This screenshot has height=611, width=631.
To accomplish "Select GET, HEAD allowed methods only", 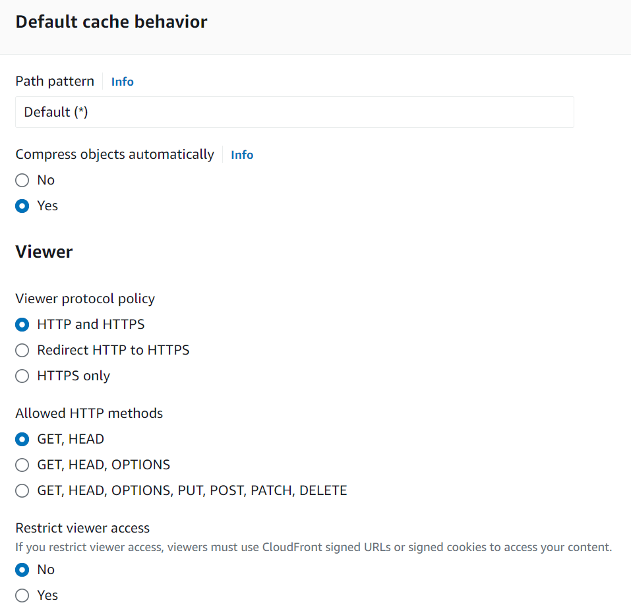I will (x=22, y=440).
